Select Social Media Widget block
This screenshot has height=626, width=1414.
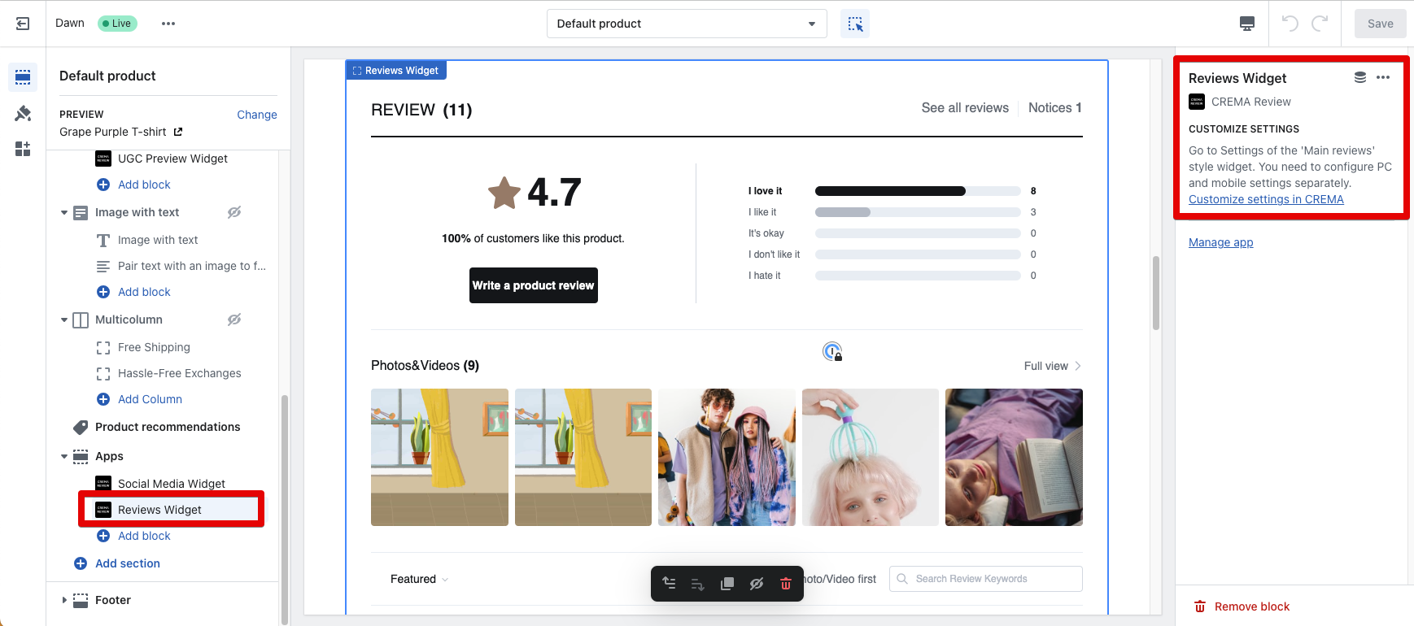click(x=171, y=484)
